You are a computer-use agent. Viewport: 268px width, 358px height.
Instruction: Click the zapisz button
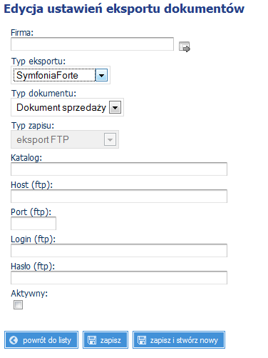point(105,340)
